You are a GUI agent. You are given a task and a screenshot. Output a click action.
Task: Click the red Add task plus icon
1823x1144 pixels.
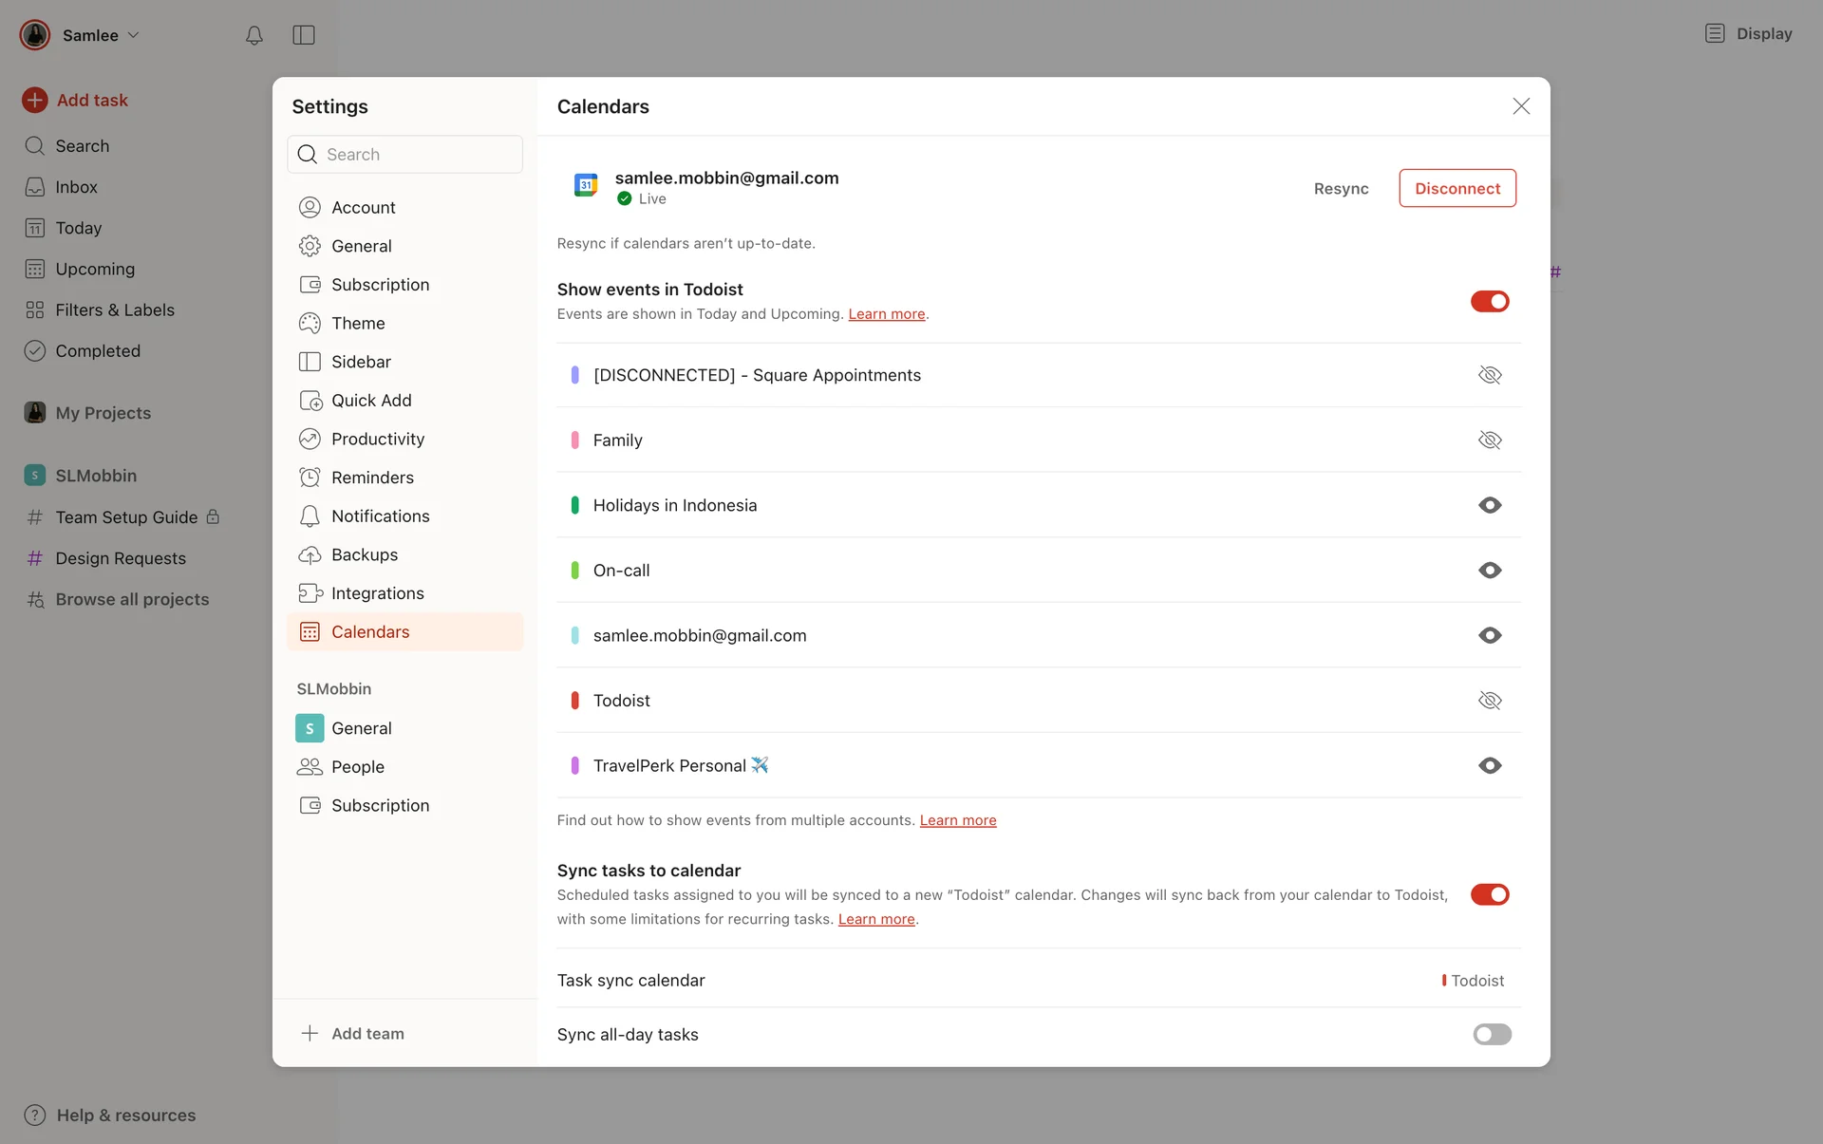(x=35, y=100)
